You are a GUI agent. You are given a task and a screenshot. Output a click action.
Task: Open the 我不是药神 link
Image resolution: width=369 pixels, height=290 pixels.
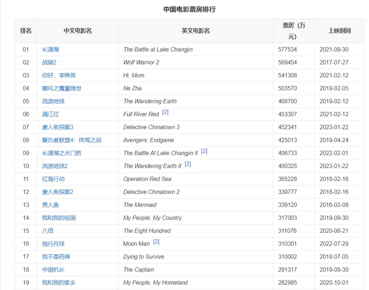56,257
